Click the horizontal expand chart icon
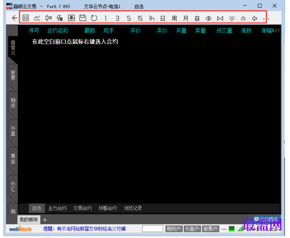The width and height of the screenshot is (290, 238). [209, 18]
